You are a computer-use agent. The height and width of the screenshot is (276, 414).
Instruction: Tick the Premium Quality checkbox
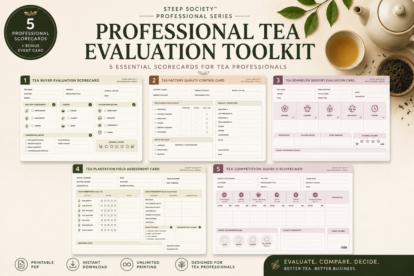point(26,144)
